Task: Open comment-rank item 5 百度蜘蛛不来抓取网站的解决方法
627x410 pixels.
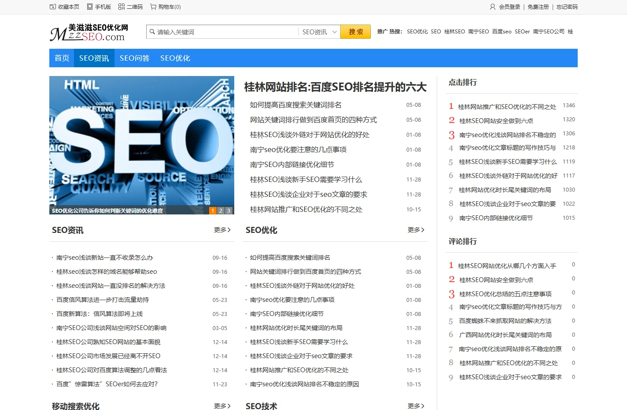Action: coord(505,321)
